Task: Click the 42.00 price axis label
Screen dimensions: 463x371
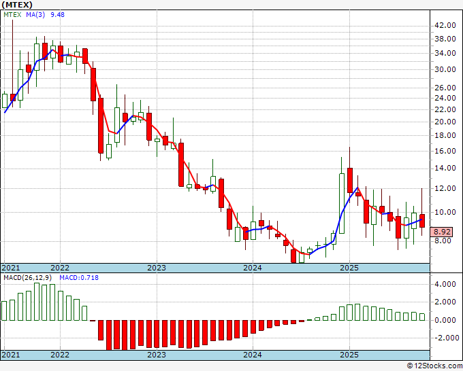Action: tap(445, 26)
